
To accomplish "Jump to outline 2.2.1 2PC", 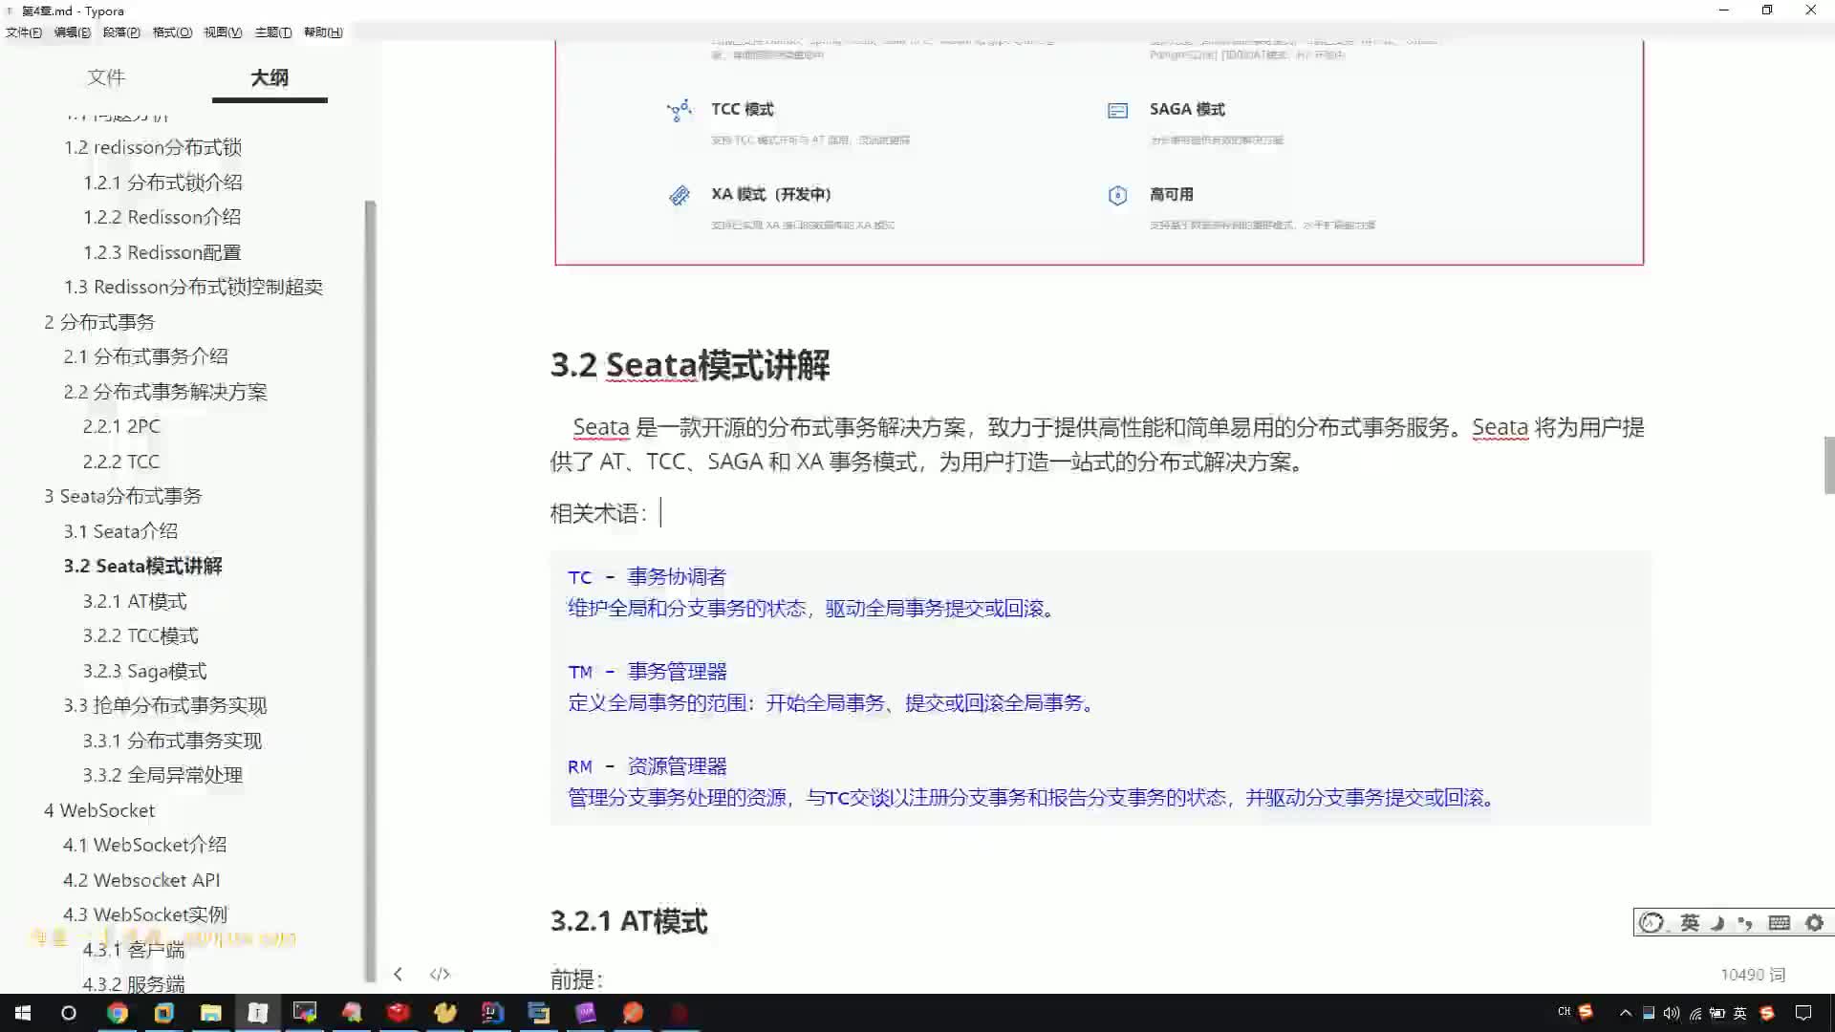I will click(121, 426).
